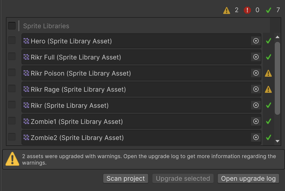Check the Hero asset checkbox
Image resolution: width=285 pixels, height=191 pixels.
[12, 40]
